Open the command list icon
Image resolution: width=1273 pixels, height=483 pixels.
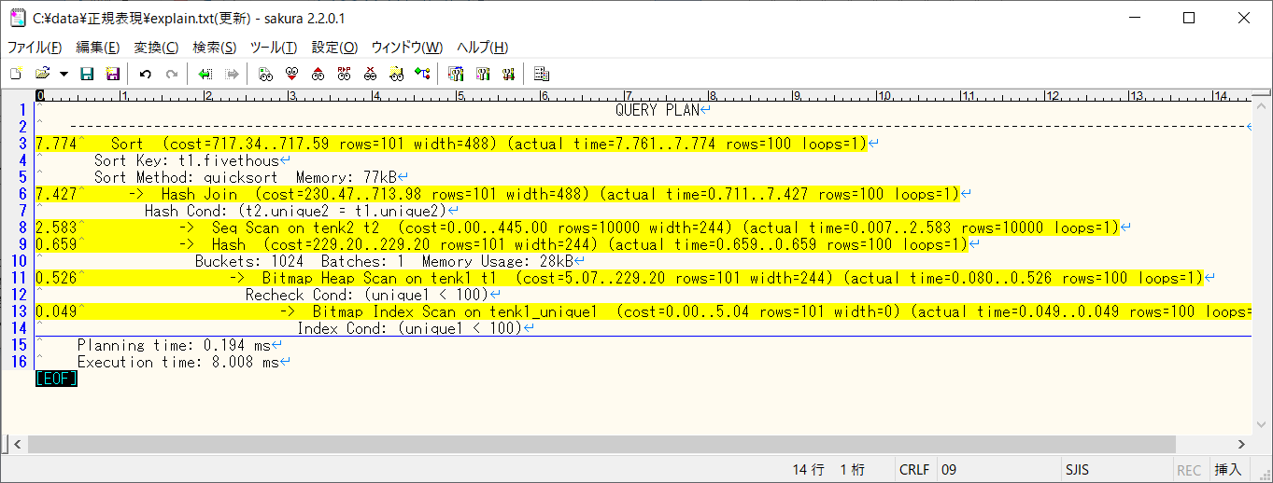point(542,74)
